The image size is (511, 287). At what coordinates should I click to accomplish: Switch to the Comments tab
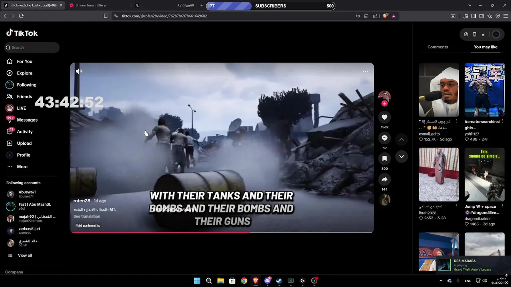tap(438, 47)
